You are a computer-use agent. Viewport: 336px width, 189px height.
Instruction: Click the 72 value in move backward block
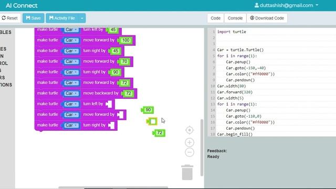(x=128, y=93)
